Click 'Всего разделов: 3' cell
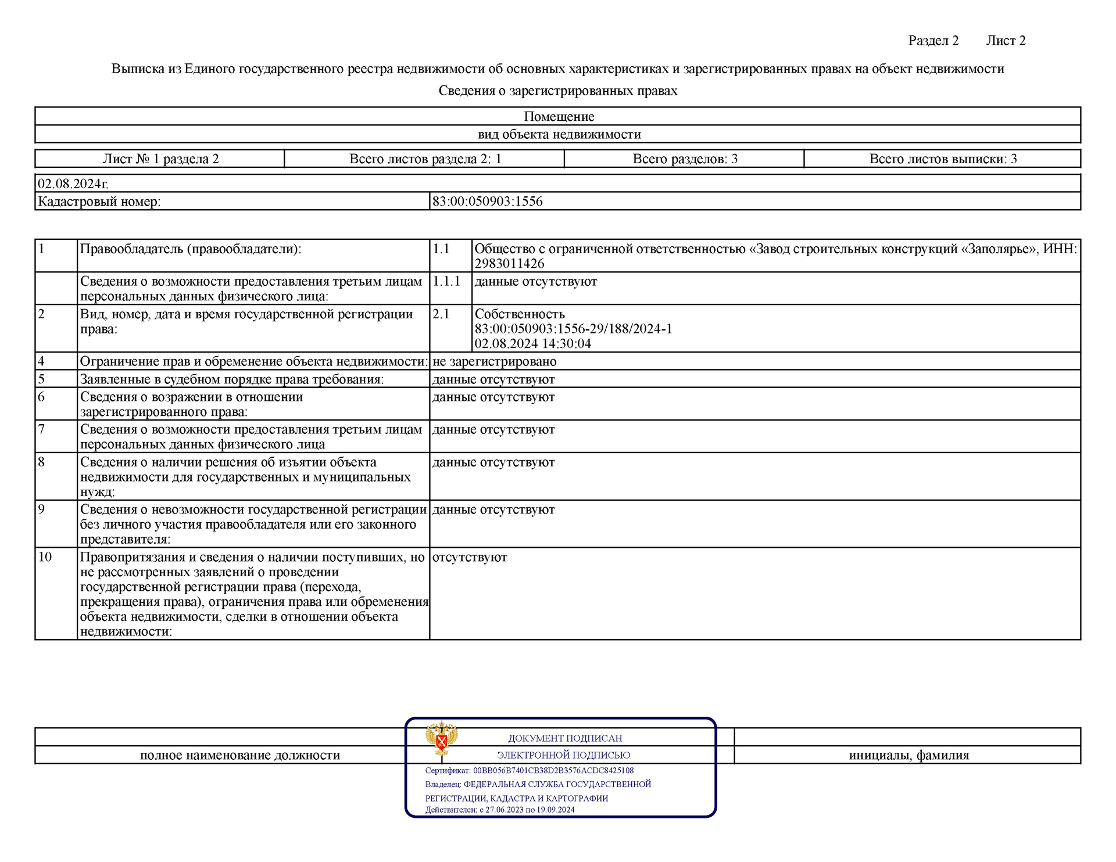Screen dimensions: 1116x862 (x=685, y=159)
